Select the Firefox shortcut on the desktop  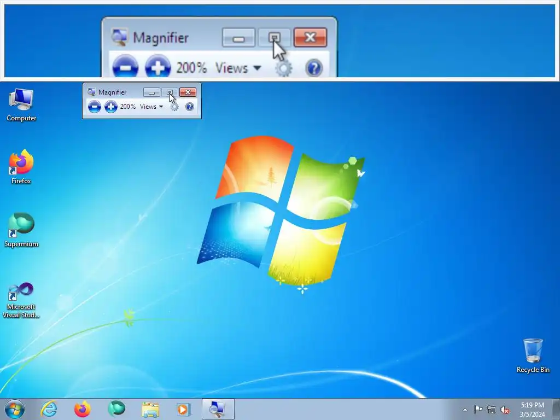tap(21, 167)
